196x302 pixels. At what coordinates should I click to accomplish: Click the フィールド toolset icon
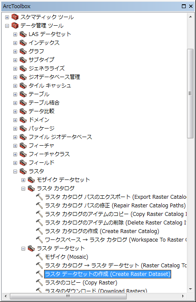tap(23, 163)
